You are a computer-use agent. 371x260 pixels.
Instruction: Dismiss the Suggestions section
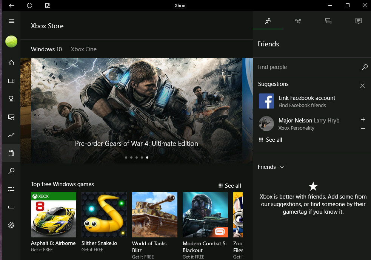pyautogui.click(x=362, y=86)
